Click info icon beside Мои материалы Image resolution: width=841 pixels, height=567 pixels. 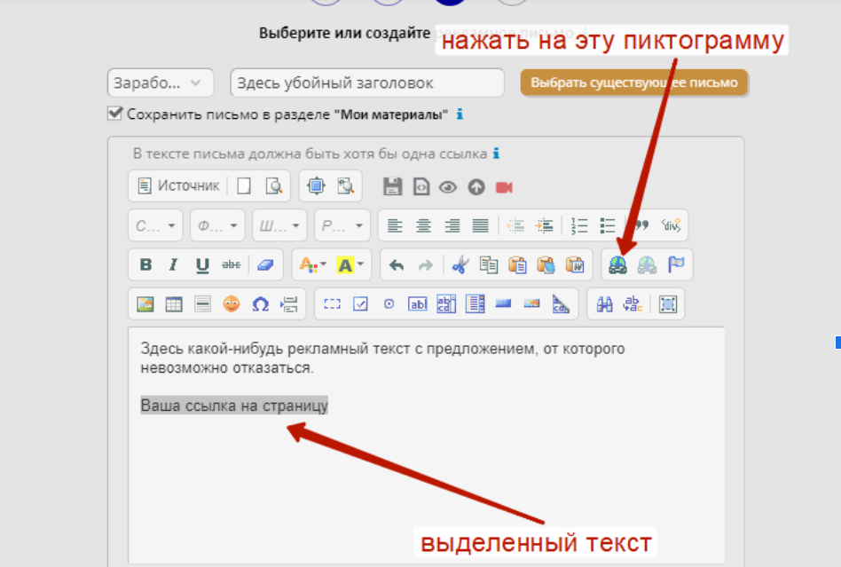[x=460, y=114]
